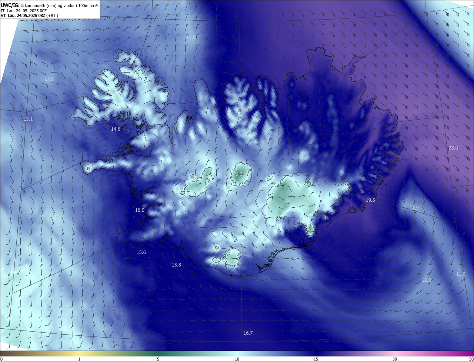
Task: Click the 19.5 value on the map
Action: click(370, 200)
